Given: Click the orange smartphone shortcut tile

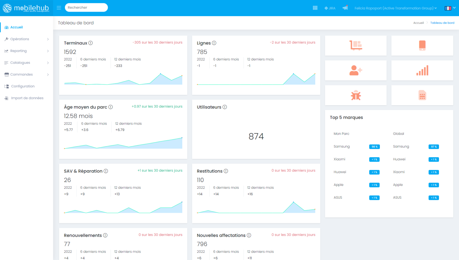Looking at the screenshot, I should (x=422, y=46).
